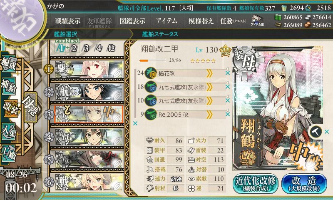Screen dimensions: 333x200
Task: Open the アイテム屋 shop icon
Action: [x=257, y=20]
